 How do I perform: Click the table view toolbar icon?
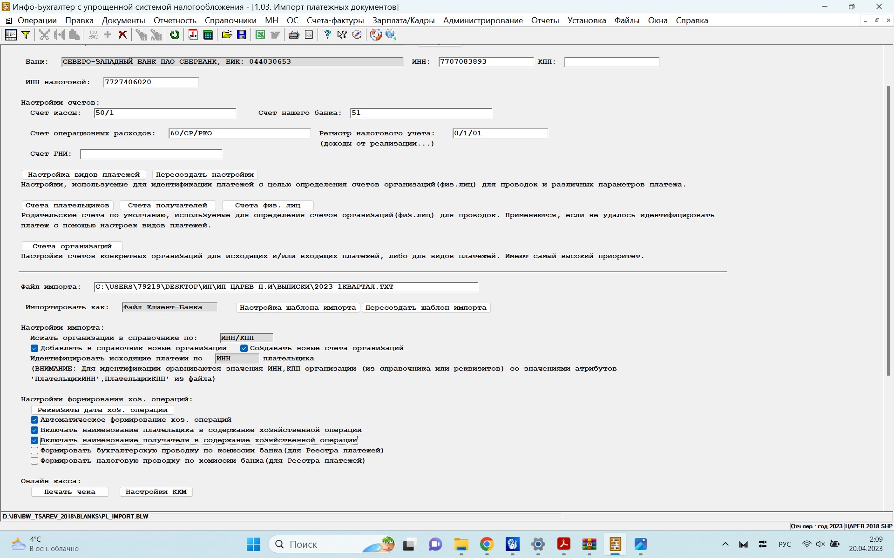11,35
